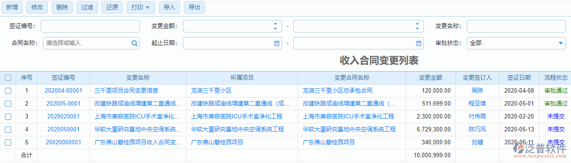Click the 合同名称 search combo box
Screen dimensions: 571x163
coord(92,43)
